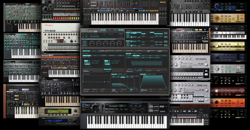Click the D-50 joystick controller
250x130 pixels.
click(x=95, y=108)
